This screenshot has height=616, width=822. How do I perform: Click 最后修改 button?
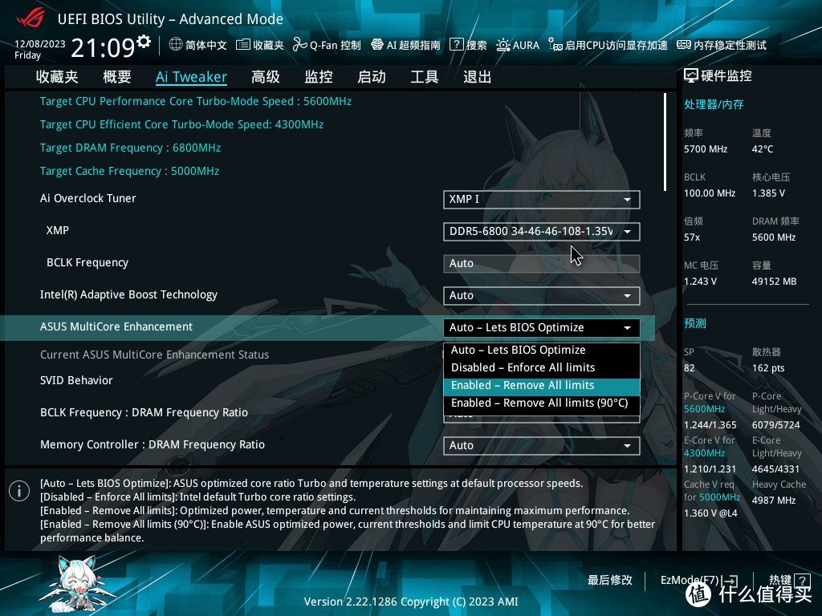pos(610,581)
